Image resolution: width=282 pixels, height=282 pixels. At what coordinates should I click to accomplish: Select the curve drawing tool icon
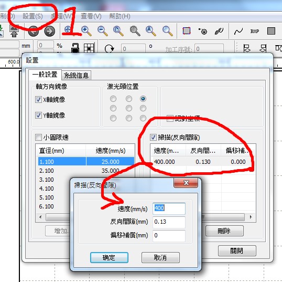pyautogui.click(x=238, y=31)
